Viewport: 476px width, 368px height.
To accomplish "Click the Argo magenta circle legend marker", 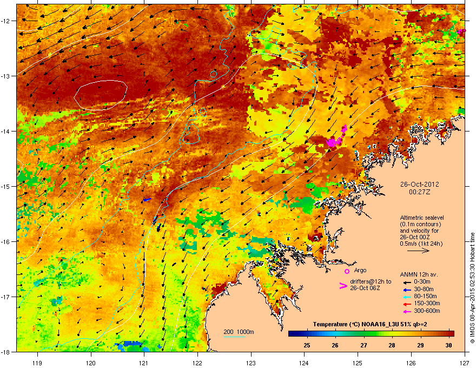I will (347, 271).
